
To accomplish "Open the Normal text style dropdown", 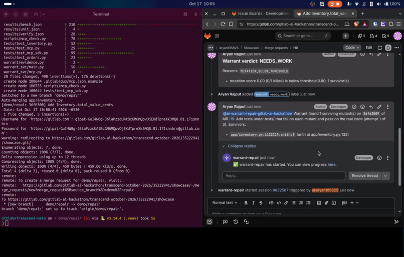I will point(225,203).
